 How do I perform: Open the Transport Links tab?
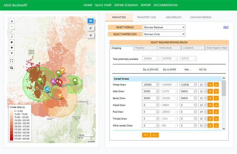tap(146, 17)
